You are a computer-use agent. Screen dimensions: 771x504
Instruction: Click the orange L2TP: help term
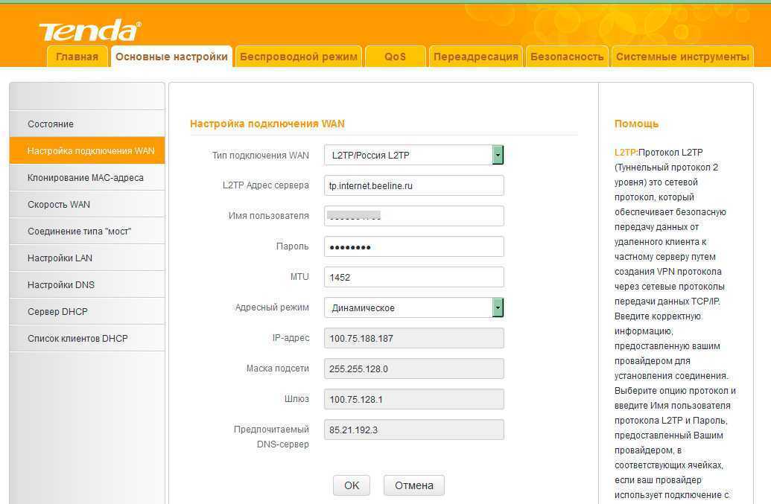tap(626, 153)
